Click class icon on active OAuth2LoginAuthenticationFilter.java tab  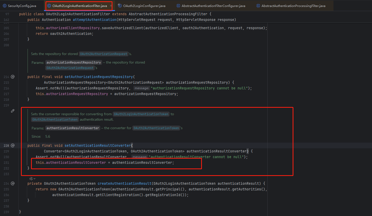50,5
